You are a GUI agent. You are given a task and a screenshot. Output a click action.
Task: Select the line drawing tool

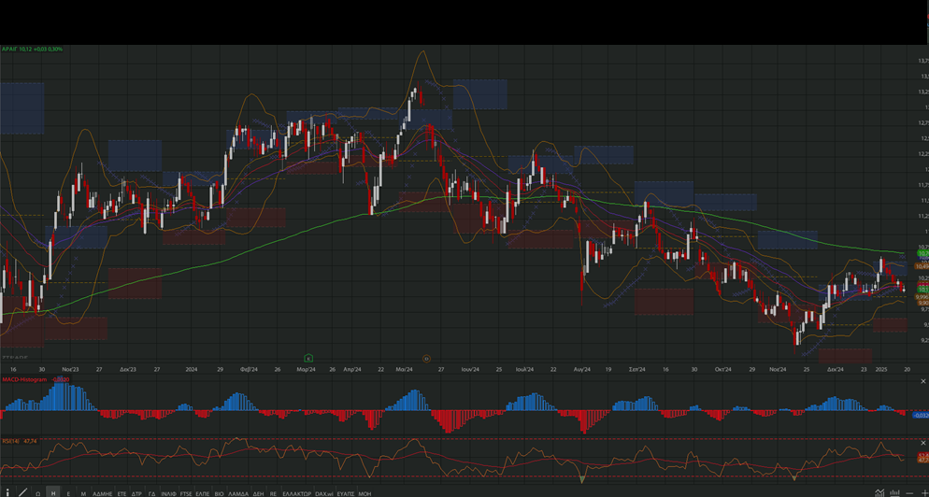coord(23,492)
